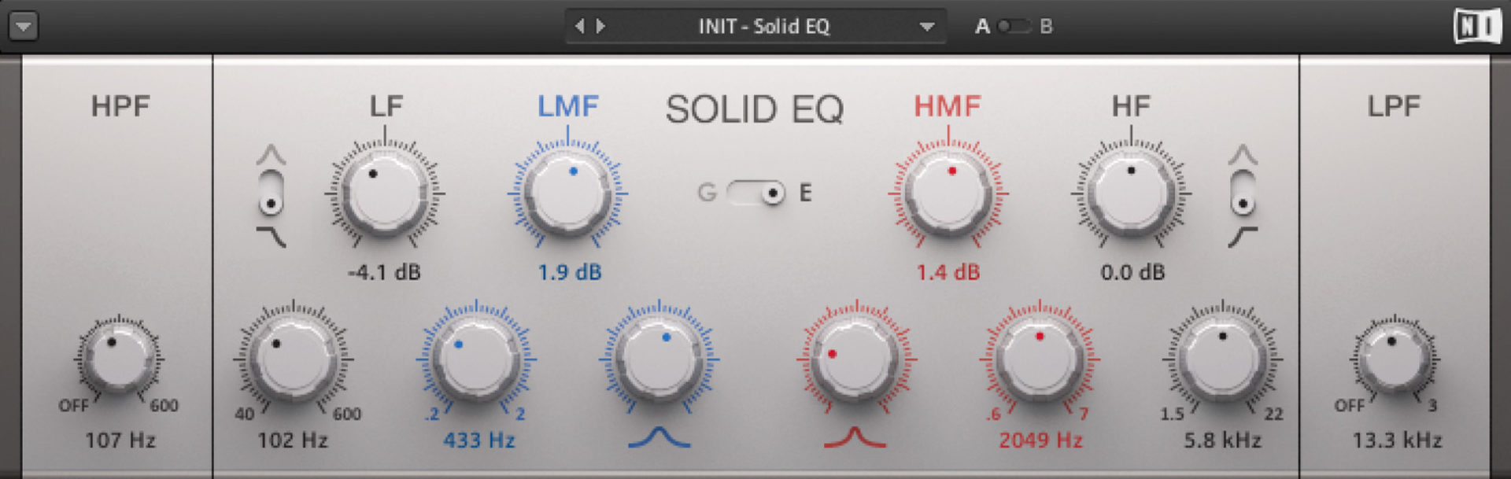Select the A comparison slot label

click(982, 26)
